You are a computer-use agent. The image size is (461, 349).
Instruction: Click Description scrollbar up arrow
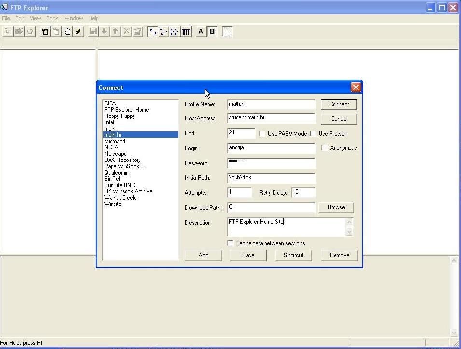(x=349, y=222)
